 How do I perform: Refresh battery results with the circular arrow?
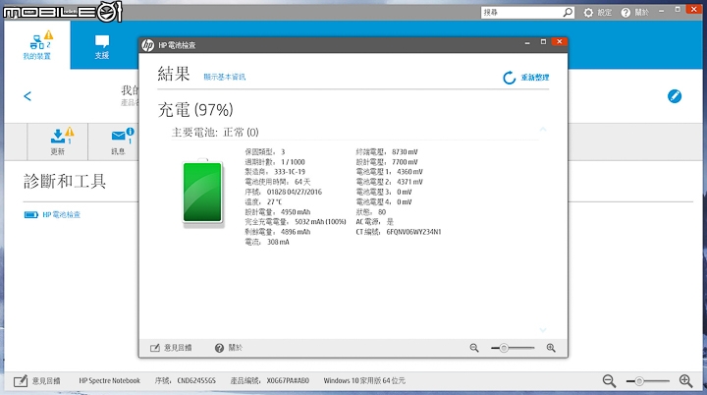[509, 78]
